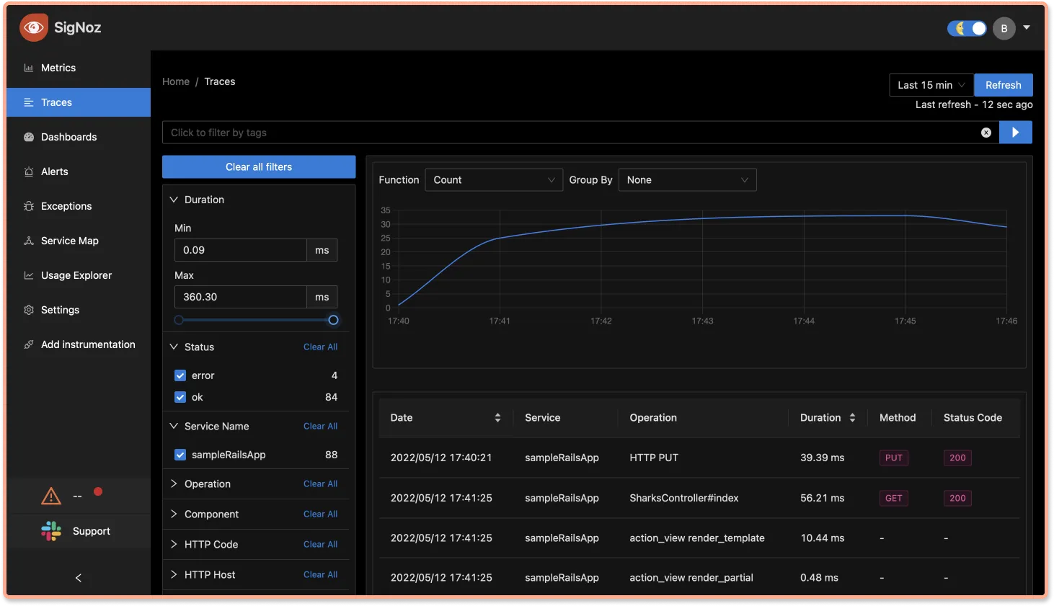
Task: Click the duration slider minimum handle
Action: (x=179, y=320)
